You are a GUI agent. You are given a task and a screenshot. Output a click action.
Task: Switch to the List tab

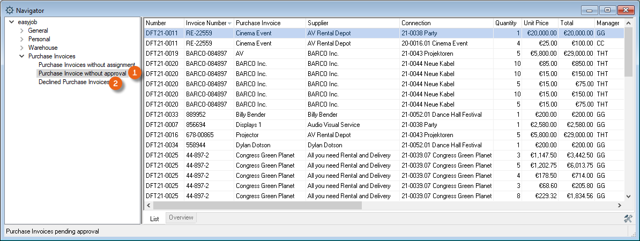click(x=154, y=219)
